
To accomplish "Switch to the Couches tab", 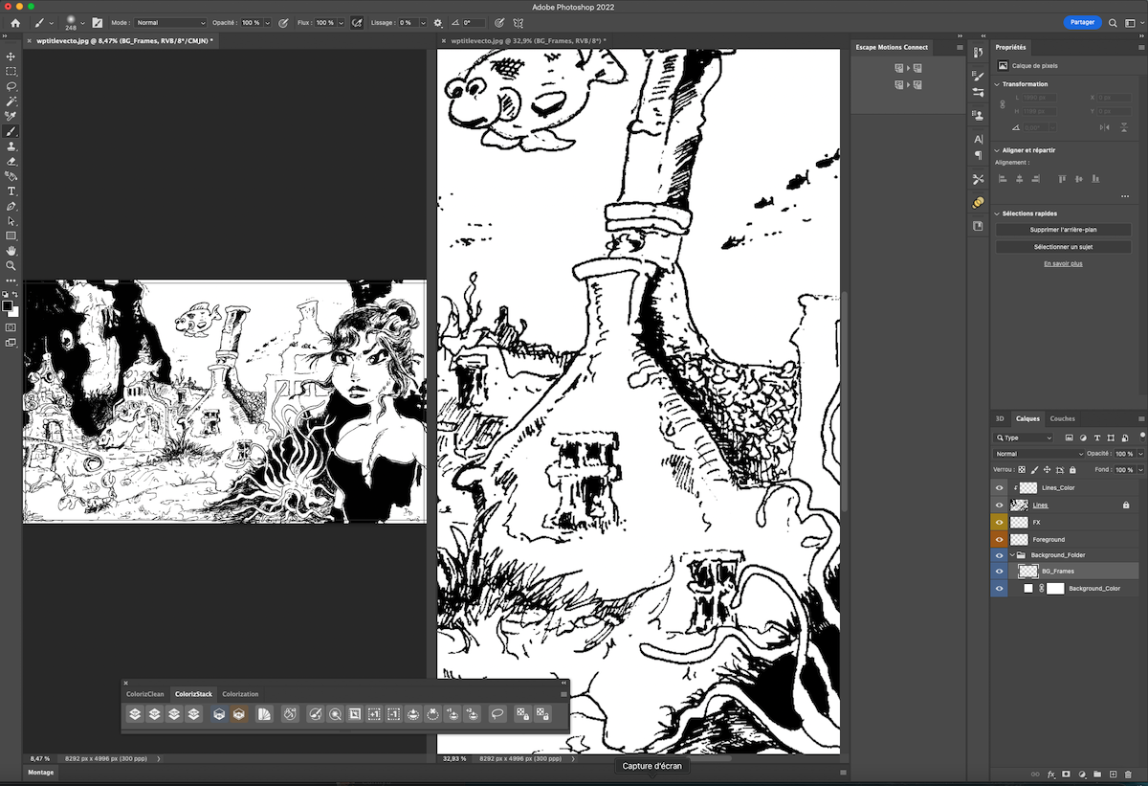I will 1063,418.
